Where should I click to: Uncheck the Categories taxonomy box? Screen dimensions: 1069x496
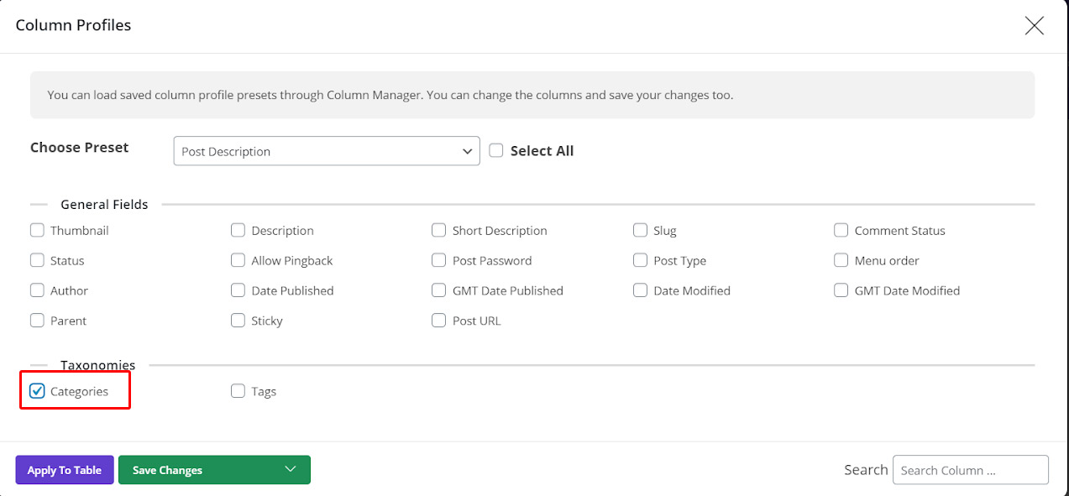click(36, 390)
